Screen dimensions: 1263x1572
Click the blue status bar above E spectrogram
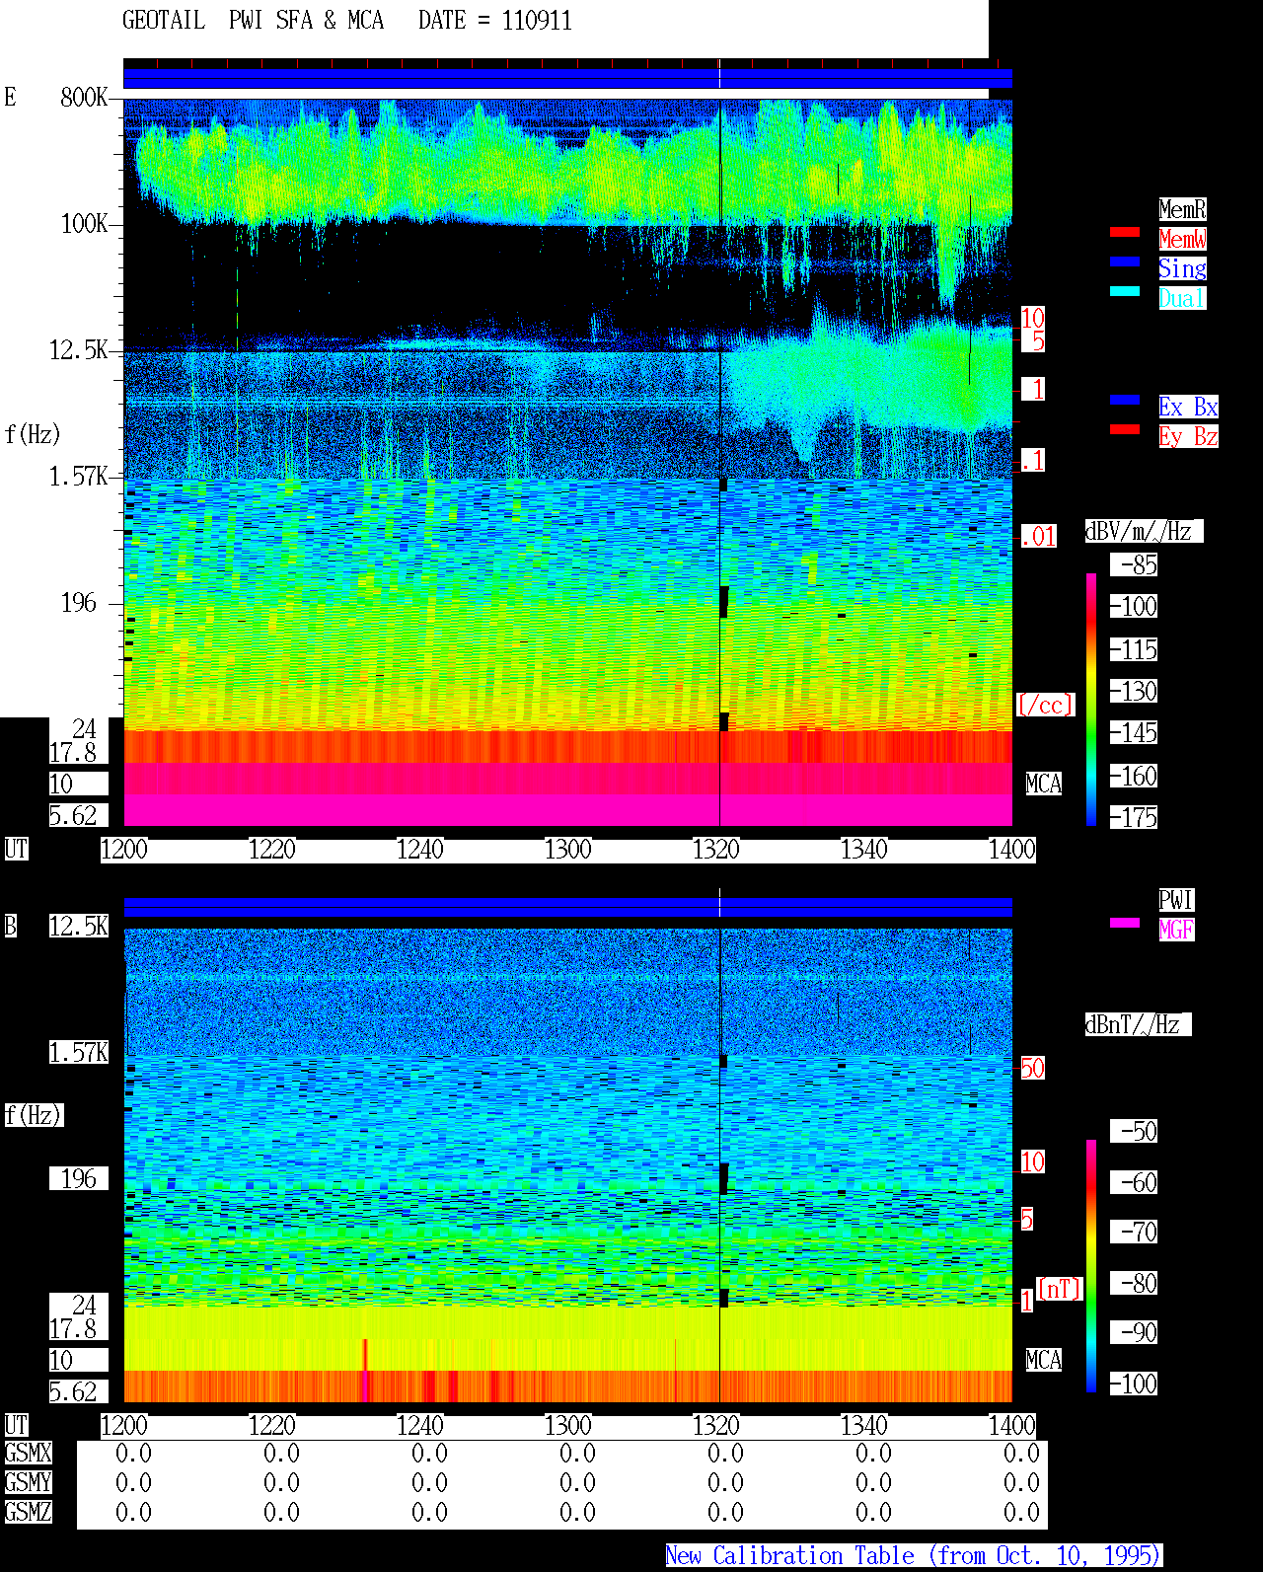coord(567,78)
